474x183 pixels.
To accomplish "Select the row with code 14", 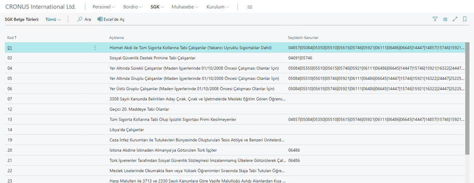I will tap(235, 129).
